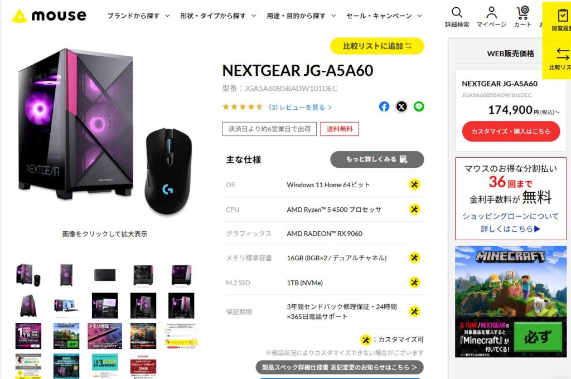Select the Minecraft promotion thumbnail in the gallery
571x379 pixels.
(66, 336)
